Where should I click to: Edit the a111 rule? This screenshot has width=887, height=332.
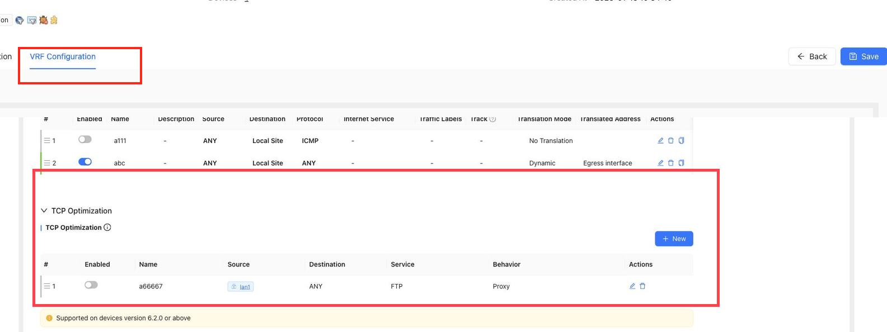coord(660,141)
